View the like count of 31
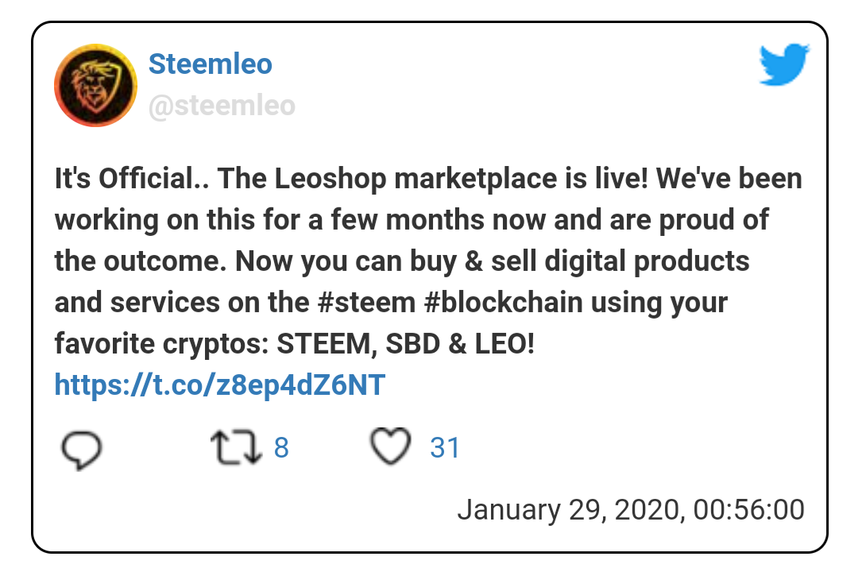Viewport: 858px width, 572px height. [x=445, y=448]
